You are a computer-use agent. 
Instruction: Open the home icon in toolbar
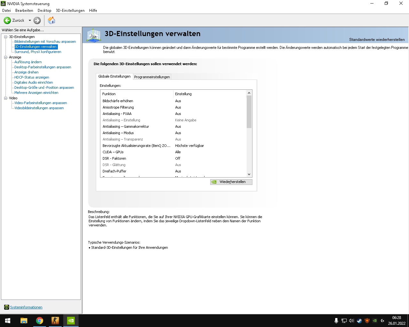pos(51,20)
